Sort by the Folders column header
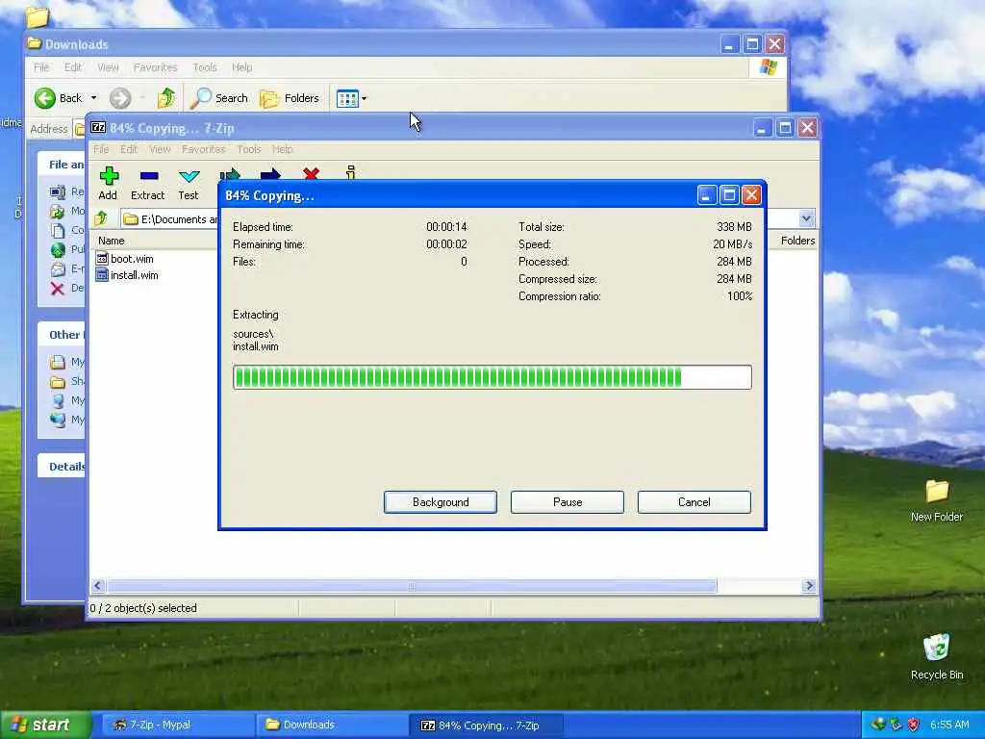 [x=796, y=241]
